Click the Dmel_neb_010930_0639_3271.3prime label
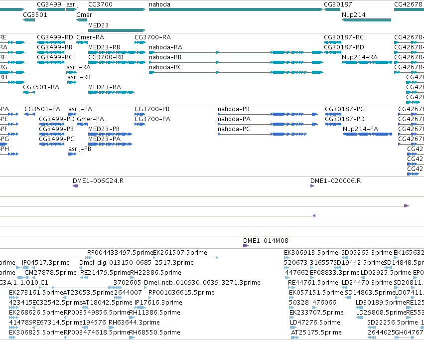 click(202, 283)
